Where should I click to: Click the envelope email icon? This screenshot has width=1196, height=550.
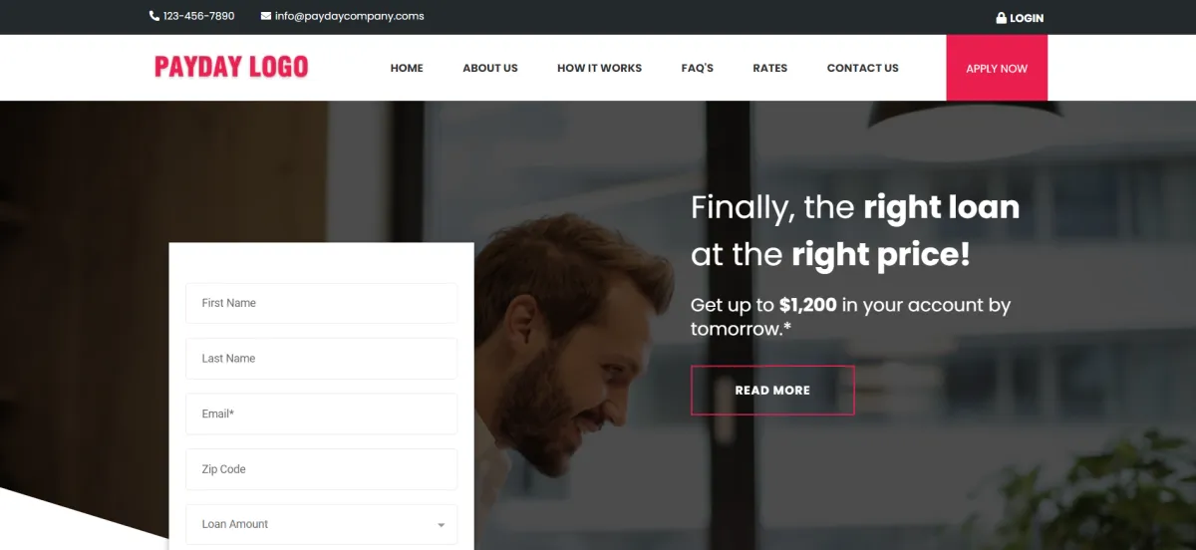[266, 16]
